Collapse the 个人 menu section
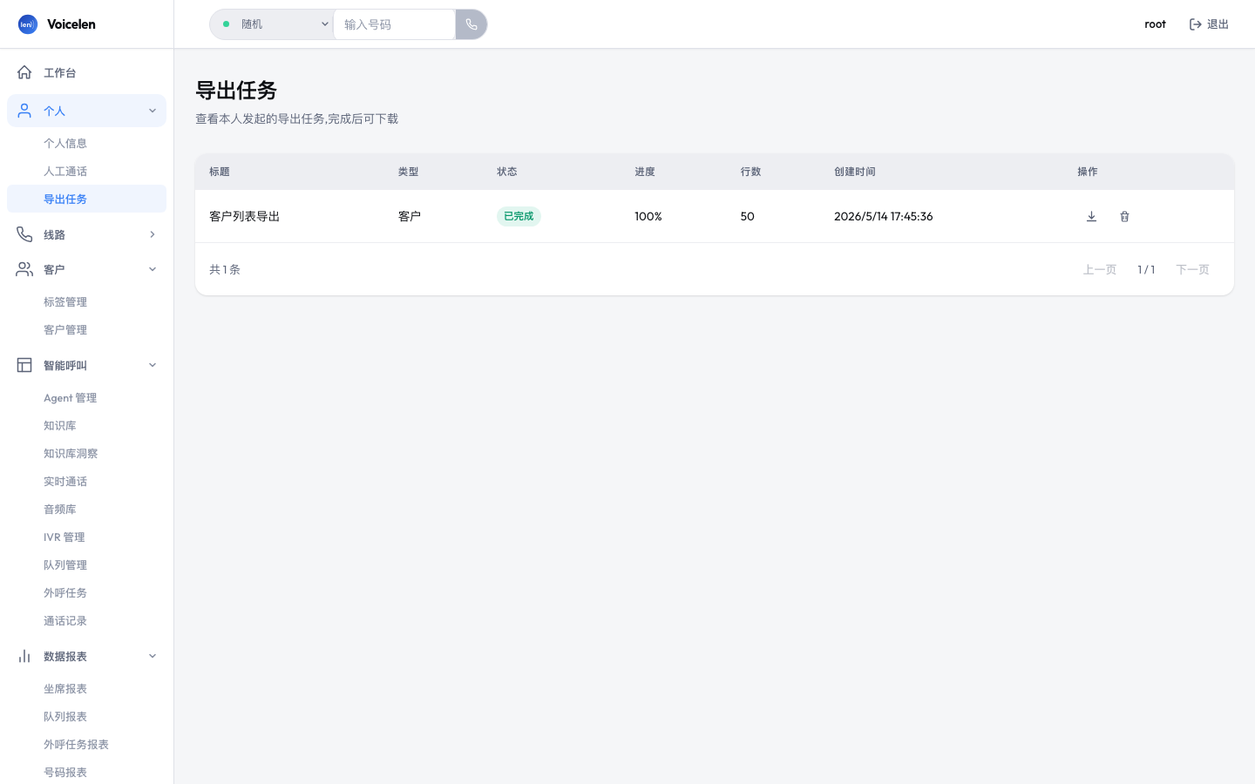 pos(153,111)
